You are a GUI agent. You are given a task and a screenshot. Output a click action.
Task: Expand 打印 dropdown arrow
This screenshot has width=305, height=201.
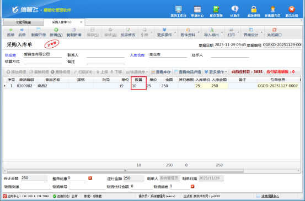[238, 32]
